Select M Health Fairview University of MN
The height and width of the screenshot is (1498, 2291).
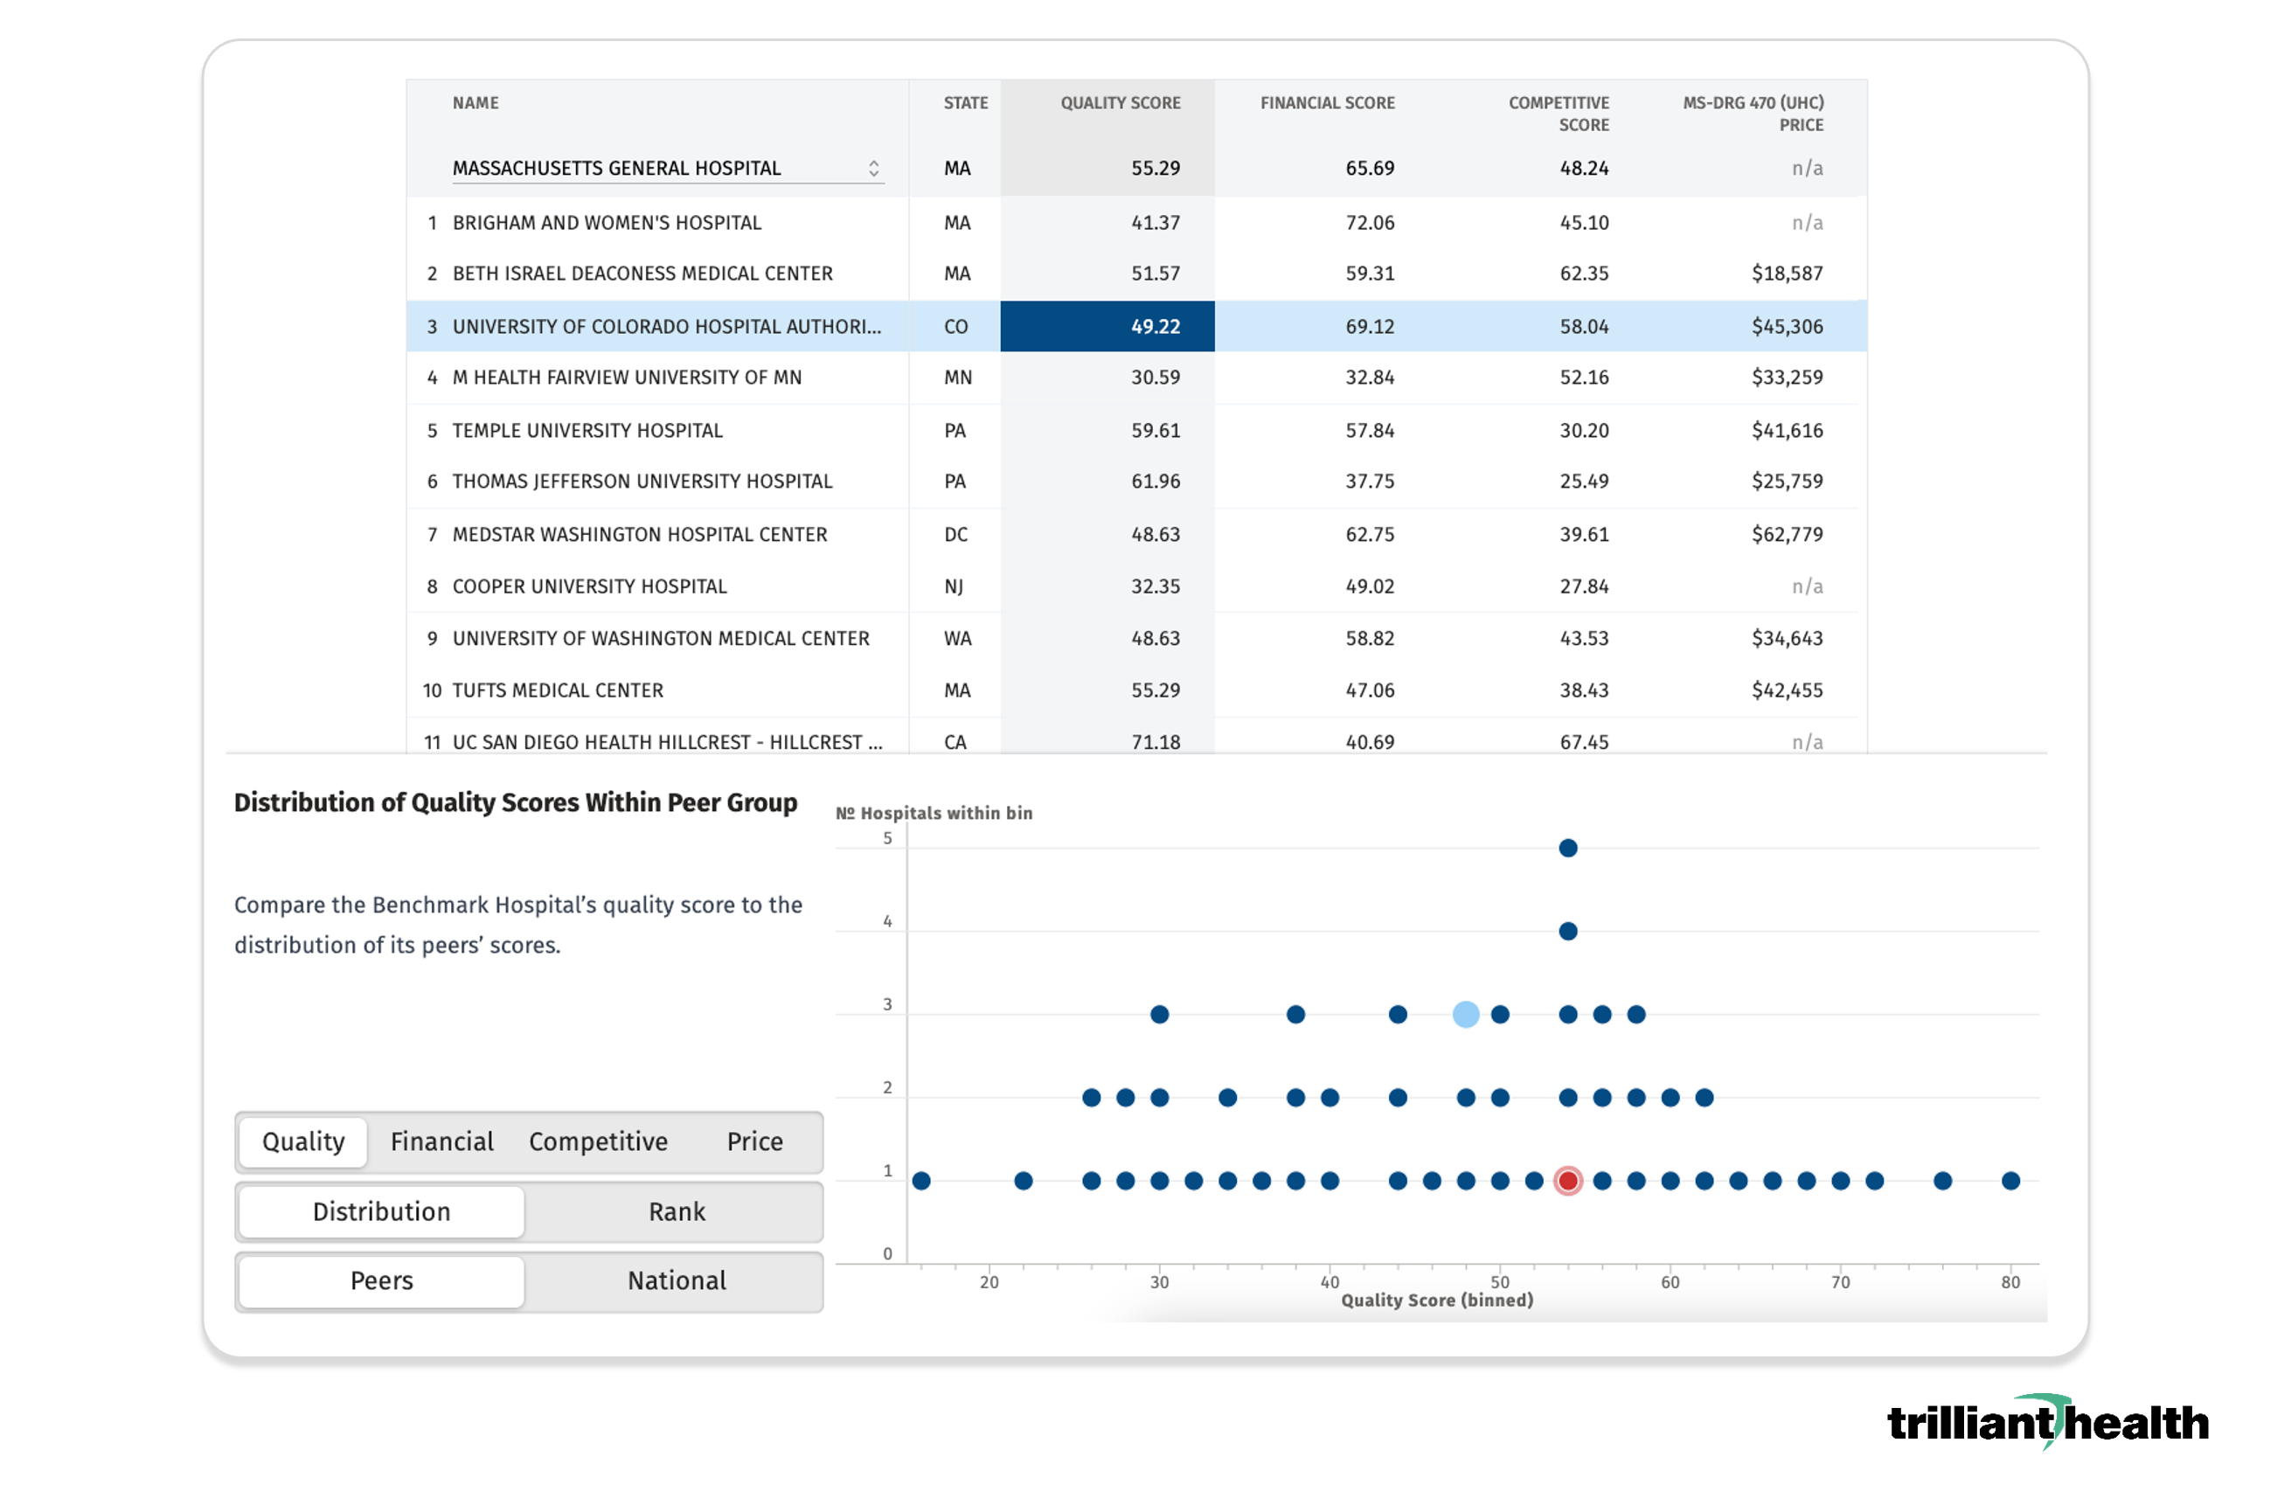1135,378
